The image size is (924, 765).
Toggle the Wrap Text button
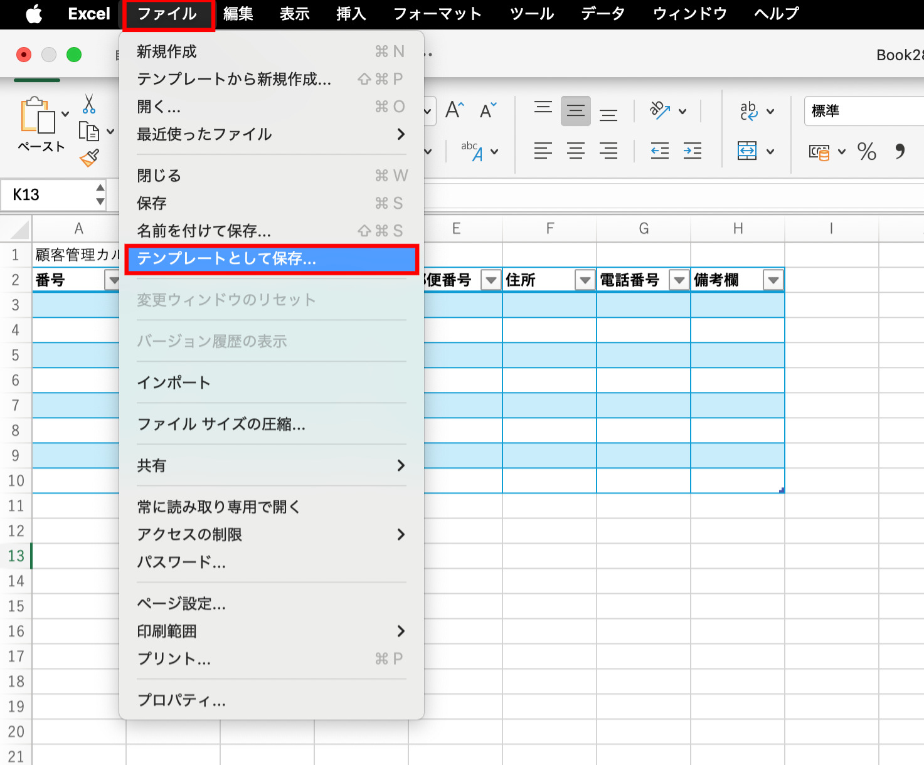[748, 111]
